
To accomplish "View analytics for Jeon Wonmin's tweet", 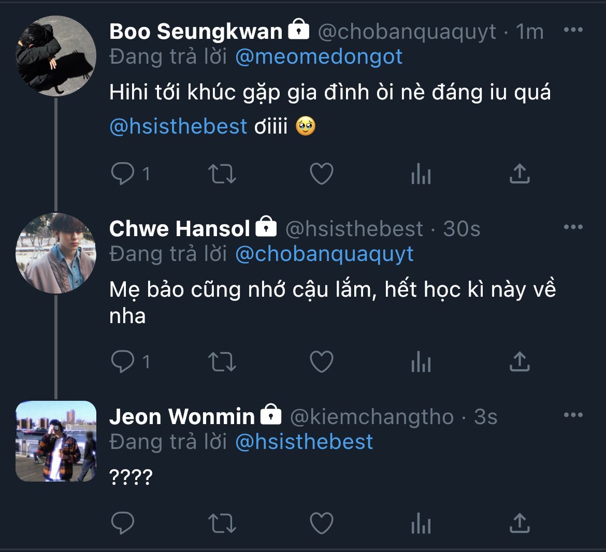I will pos(421,525).
